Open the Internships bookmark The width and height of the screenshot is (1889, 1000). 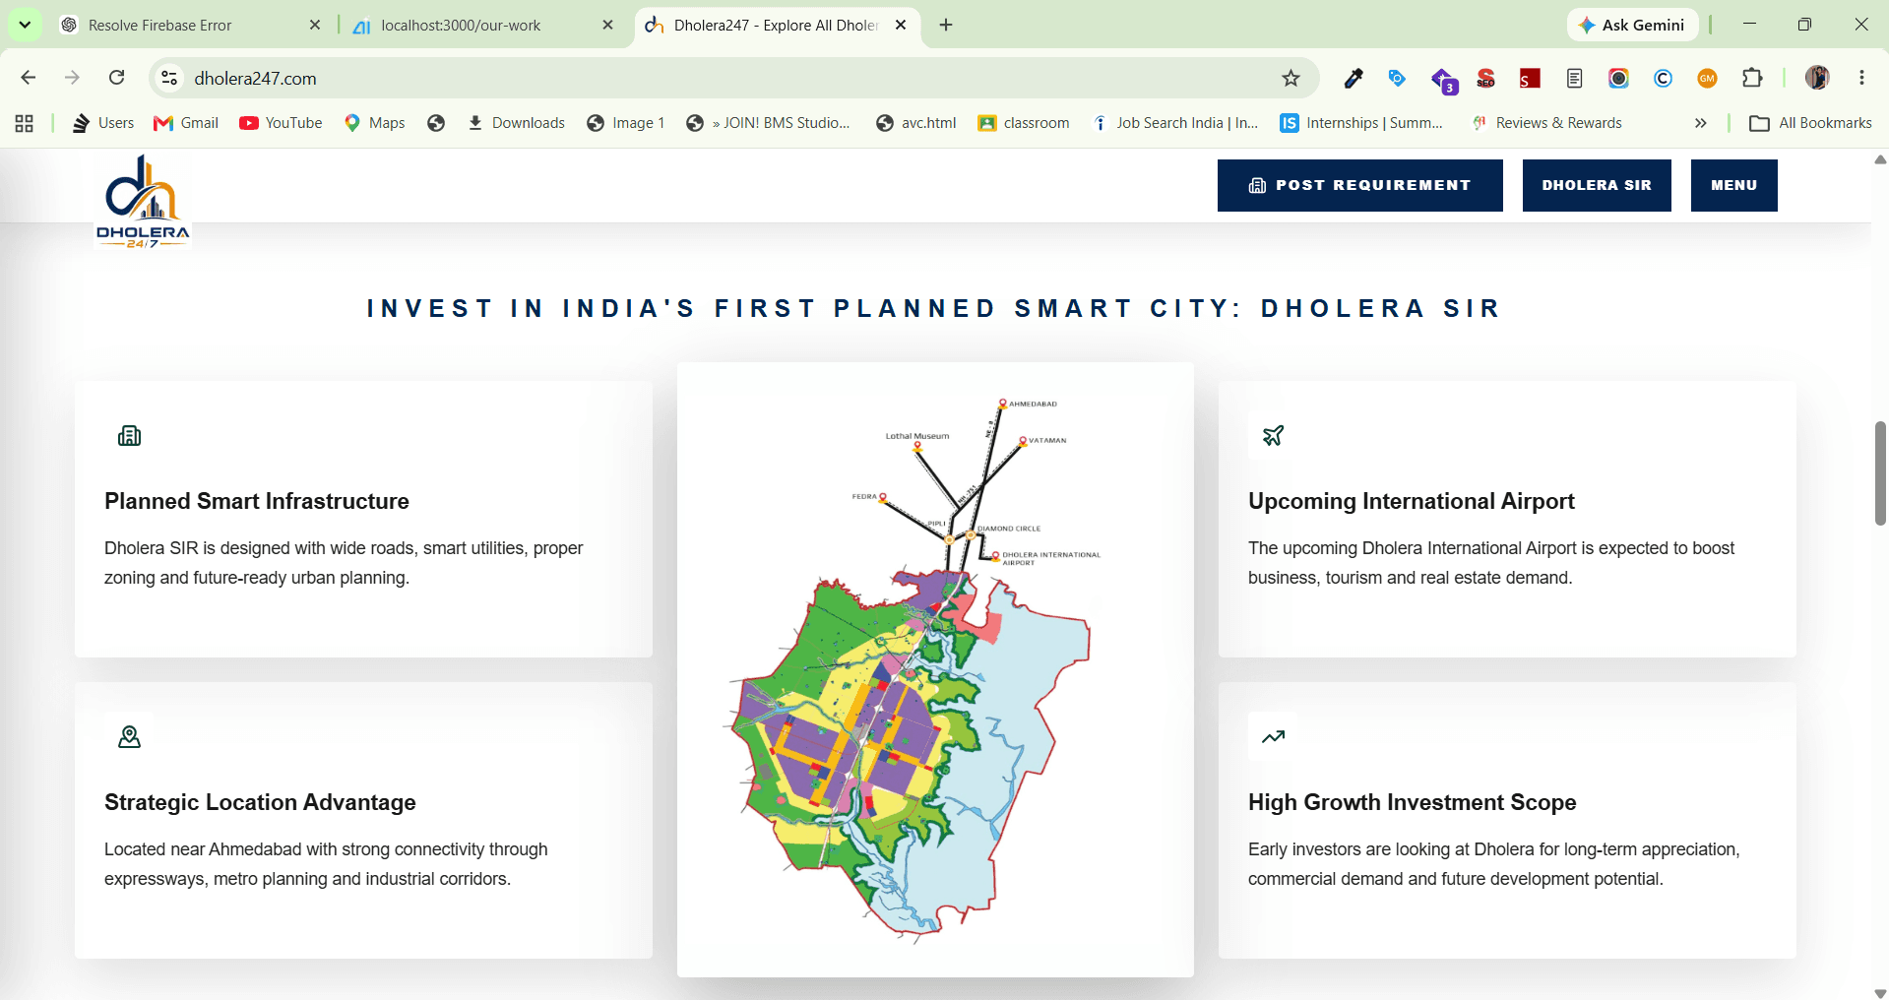pyautogui.click(x=1361, y=123)
